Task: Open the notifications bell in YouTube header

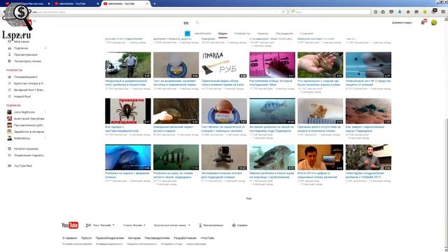Action: click(423, 22)
